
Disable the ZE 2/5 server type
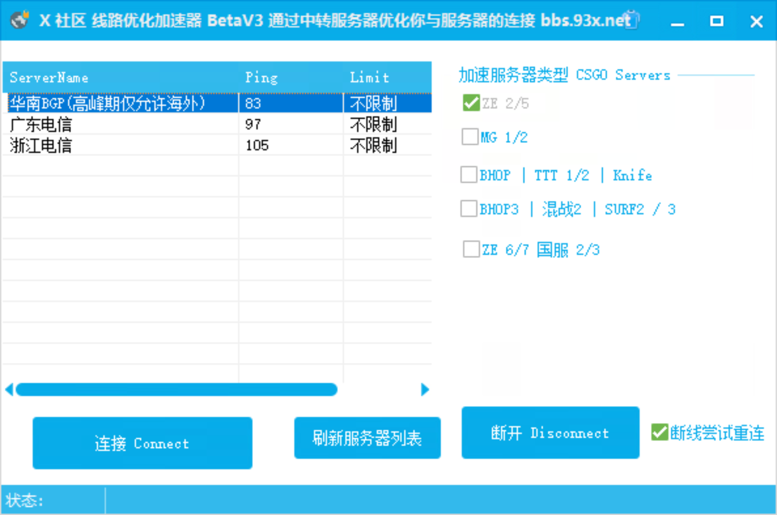click(x=470, y=102)
